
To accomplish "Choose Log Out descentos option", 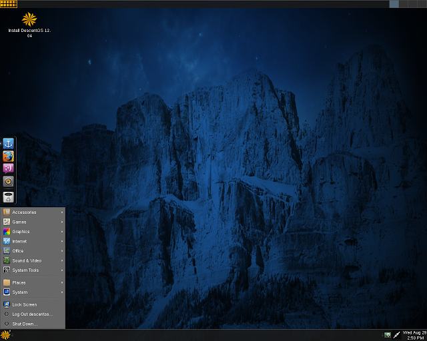I will tap(33, 314).
